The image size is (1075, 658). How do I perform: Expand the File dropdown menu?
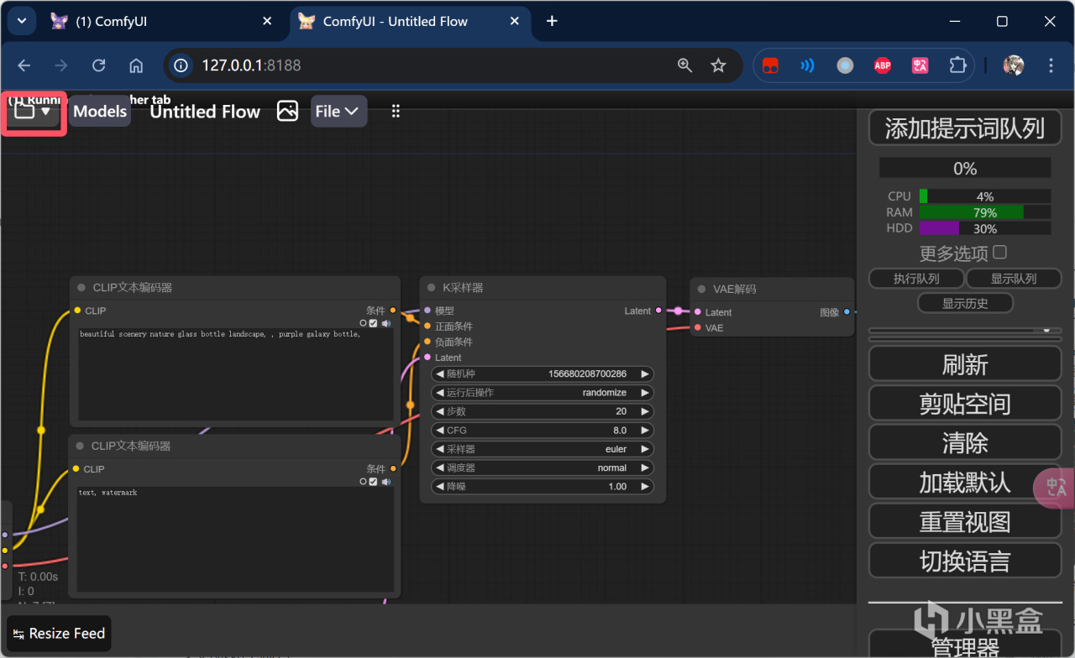click(338, 112)
